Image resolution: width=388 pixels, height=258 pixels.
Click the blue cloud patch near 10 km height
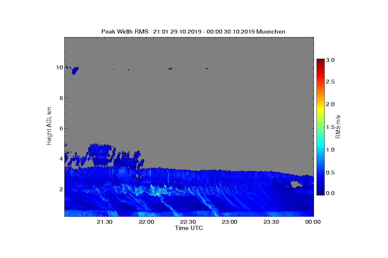tap(75, 70)
